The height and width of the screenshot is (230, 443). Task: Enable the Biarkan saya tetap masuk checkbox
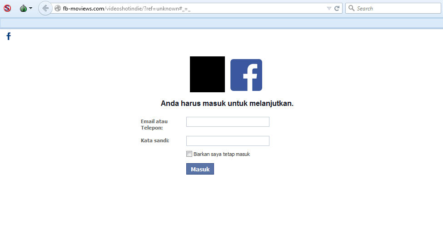click(x=189, y=154)
